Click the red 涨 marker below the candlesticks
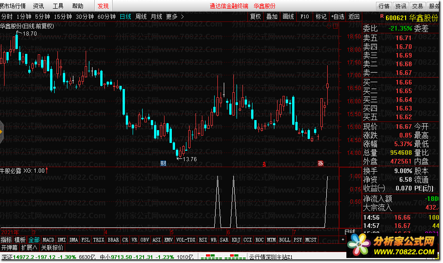Image resolution: width=443 pixels, height=263 pixels. click(320, 163)
